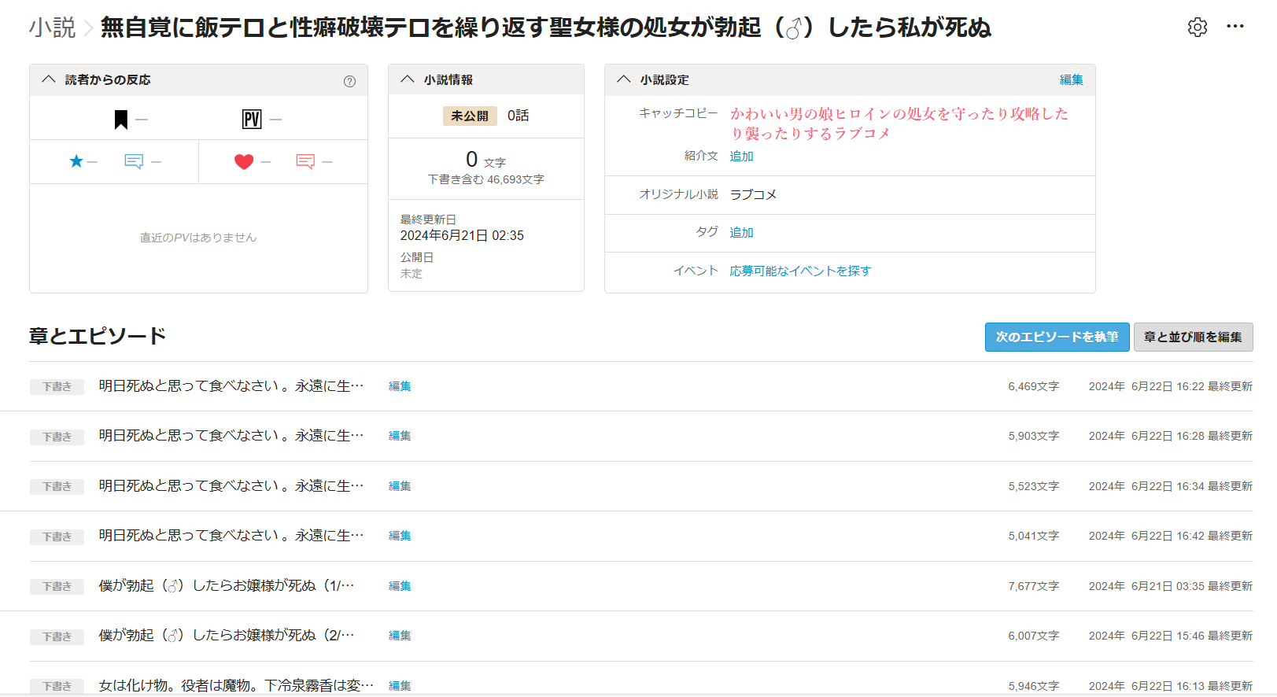Click 編集 link in 小説設定 header
Viewport: 1277px width, 697px height.
point(1071,79)
